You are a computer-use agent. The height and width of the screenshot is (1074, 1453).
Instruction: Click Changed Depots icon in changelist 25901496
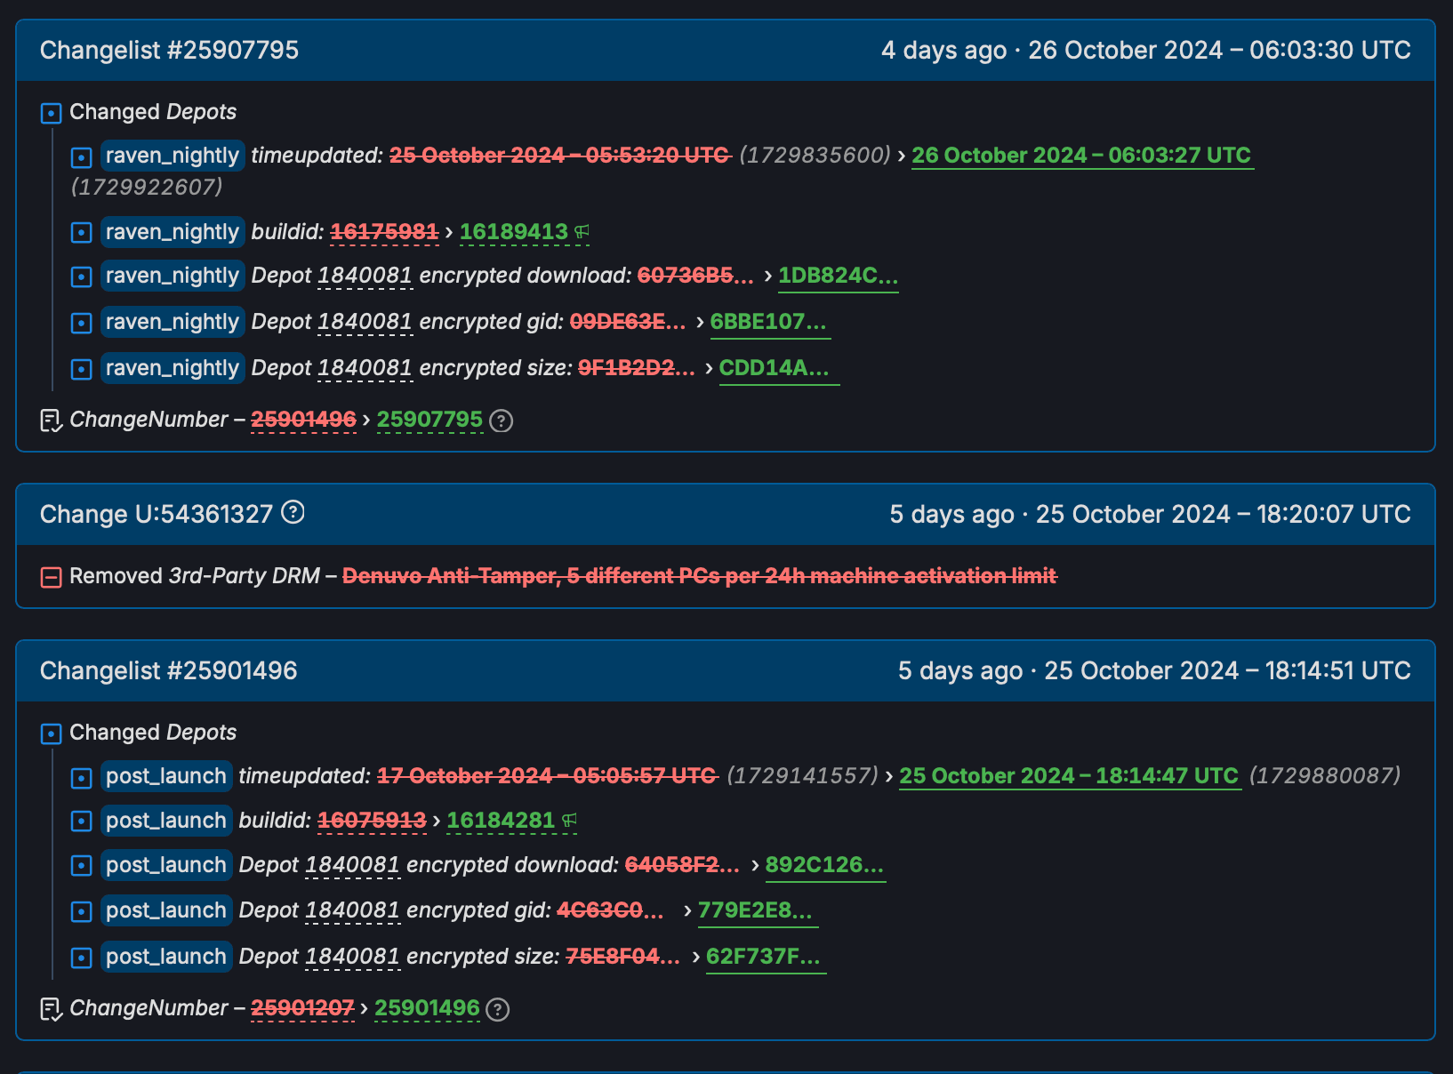52,733
